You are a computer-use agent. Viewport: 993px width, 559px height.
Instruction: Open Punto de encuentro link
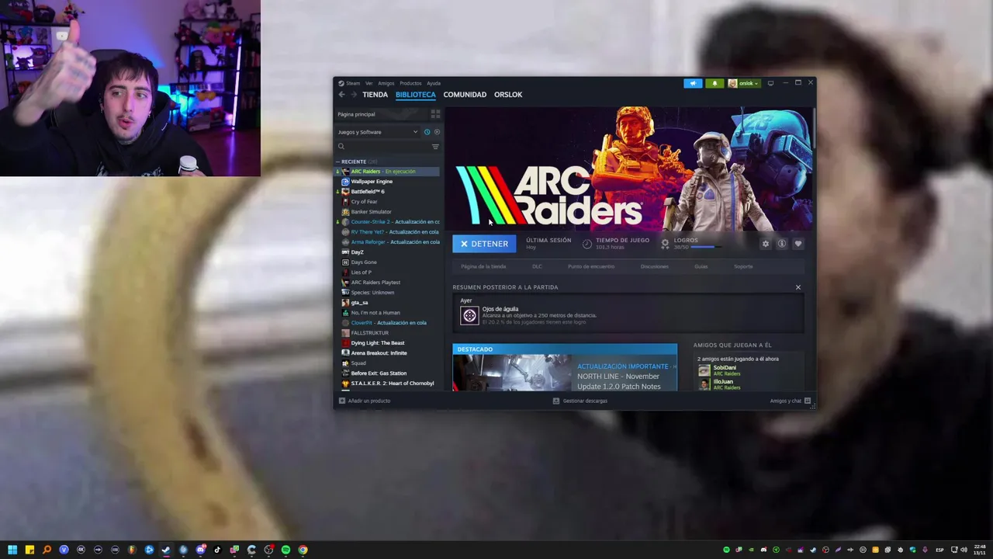click(591, 266)
